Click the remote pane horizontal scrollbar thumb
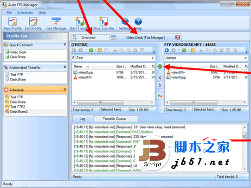The image size is (251, 188). click(x=193, y=102)
